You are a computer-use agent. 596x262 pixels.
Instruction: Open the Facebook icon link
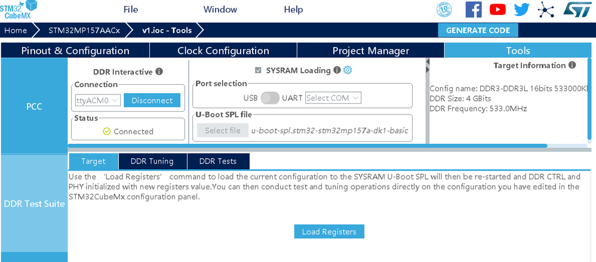474,10
